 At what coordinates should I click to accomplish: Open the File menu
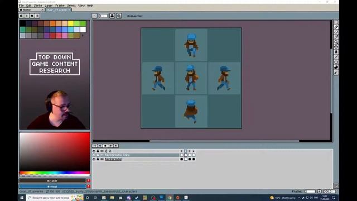pos(21,6)
